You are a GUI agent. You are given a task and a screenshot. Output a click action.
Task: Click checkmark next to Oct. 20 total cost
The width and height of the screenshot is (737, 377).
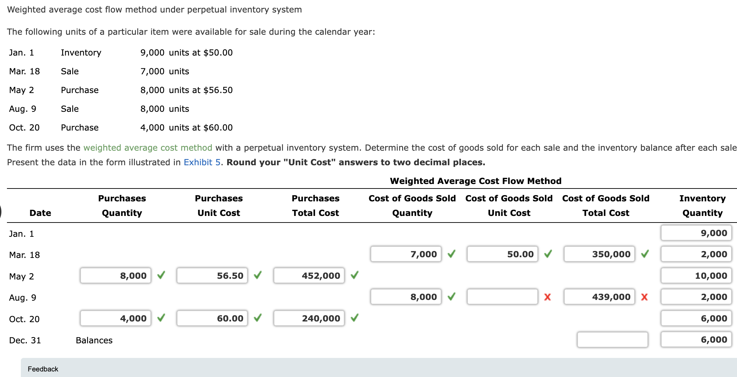tap(355, 318)
